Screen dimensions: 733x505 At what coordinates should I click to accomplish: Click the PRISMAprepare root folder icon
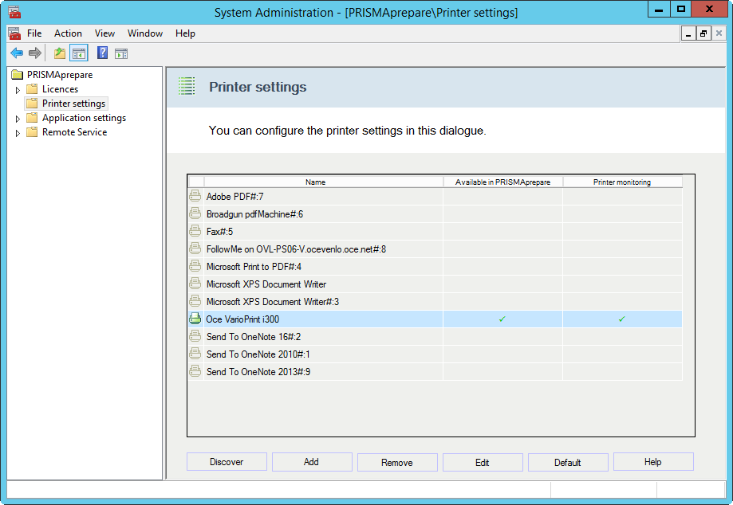18,75
